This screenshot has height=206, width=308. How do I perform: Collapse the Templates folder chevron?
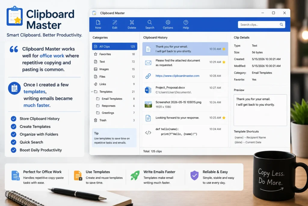tap(92, 92)
